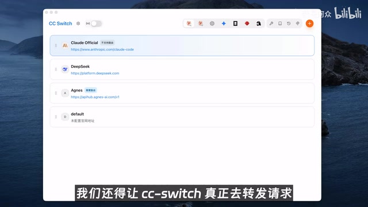Open the book prompts icon
Screen dimensions: 368x207
(x=280, y=24)
